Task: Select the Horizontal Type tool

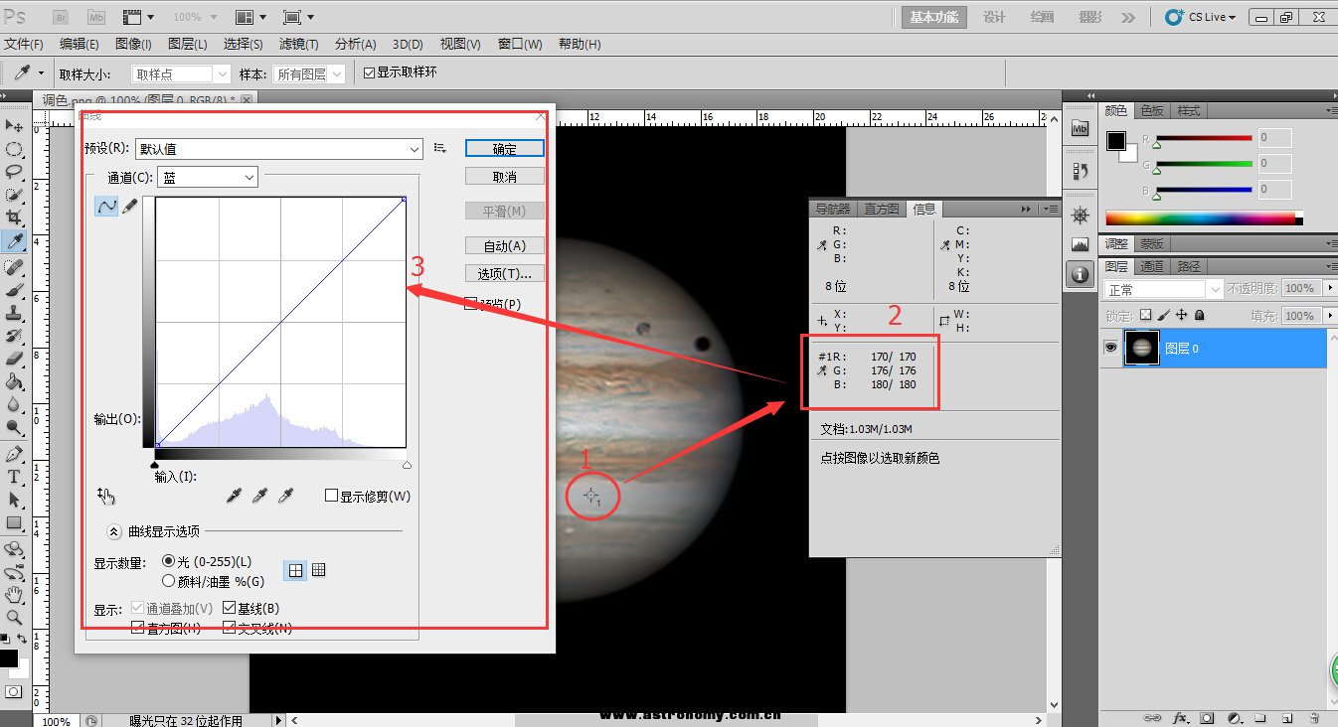Action: pos(14,477)
